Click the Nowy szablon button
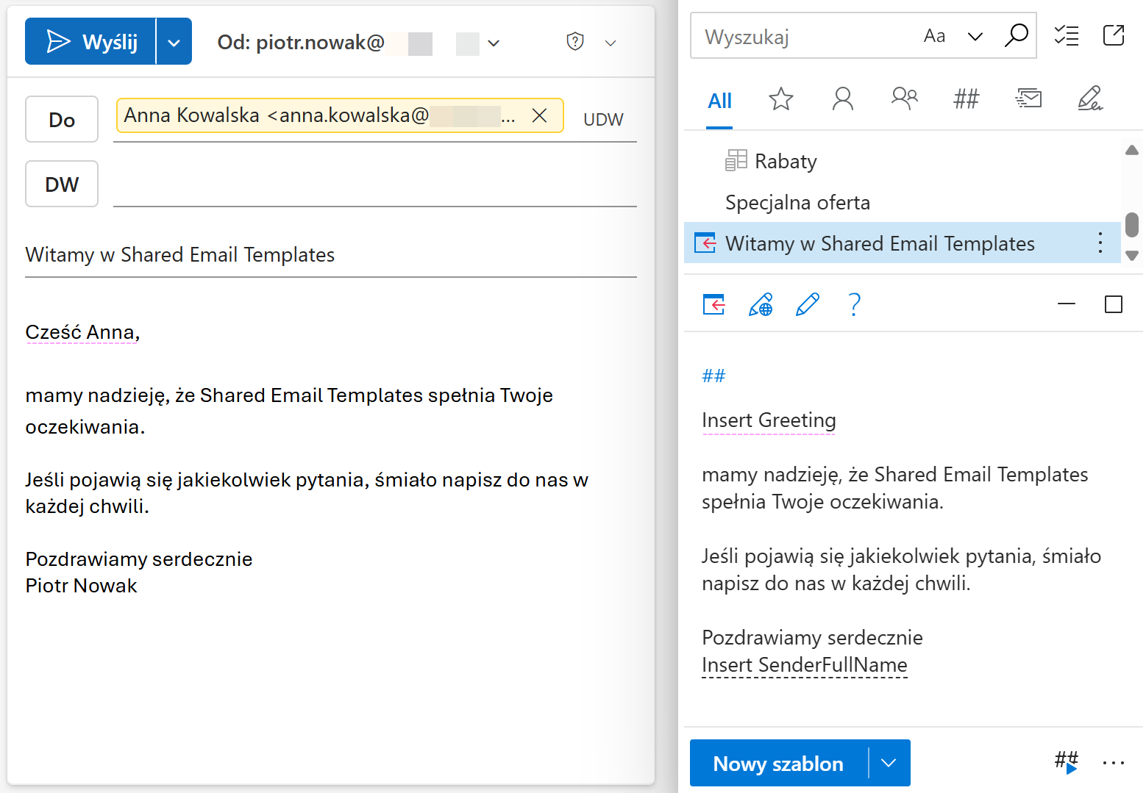Image resolution: width=1146 pixels, height=793 pixels. pyautogui.click(x=778, y=763)
